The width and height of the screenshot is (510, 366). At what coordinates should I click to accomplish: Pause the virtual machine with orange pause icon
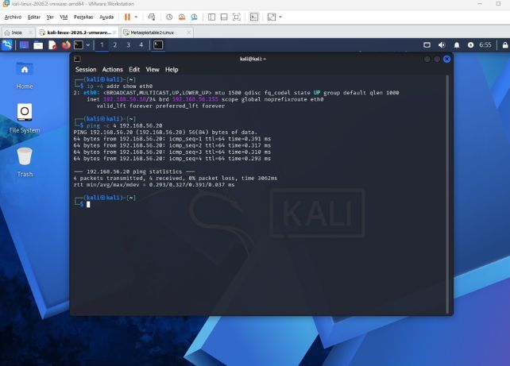127,17
